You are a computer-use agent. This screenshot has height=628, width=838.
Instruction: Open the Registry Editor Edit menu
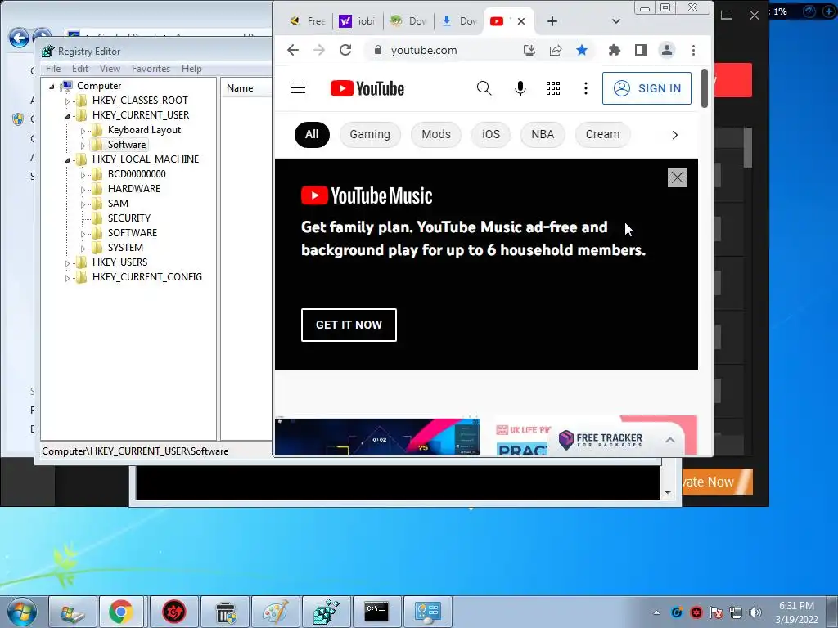(80, 69)
